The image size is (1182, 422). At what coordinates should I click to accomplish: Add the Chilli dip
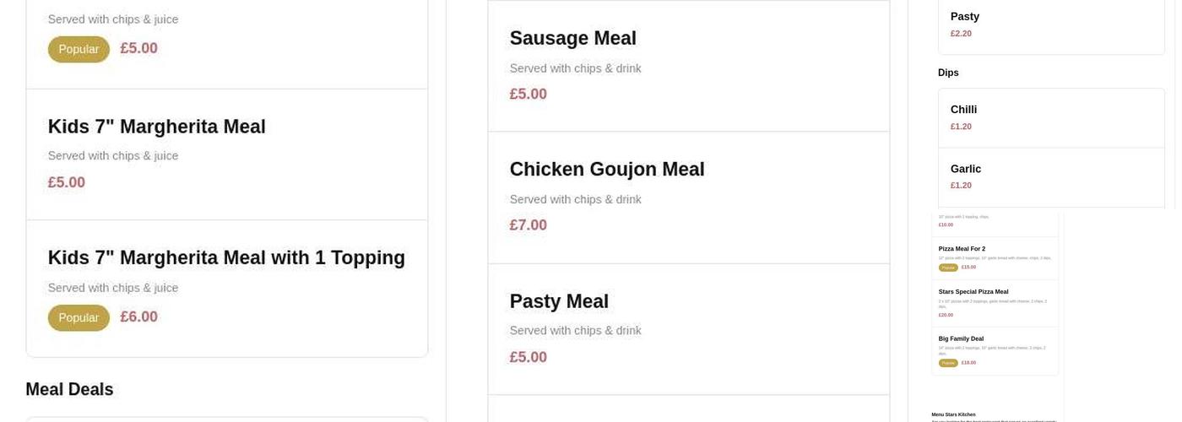coord(963,110)
